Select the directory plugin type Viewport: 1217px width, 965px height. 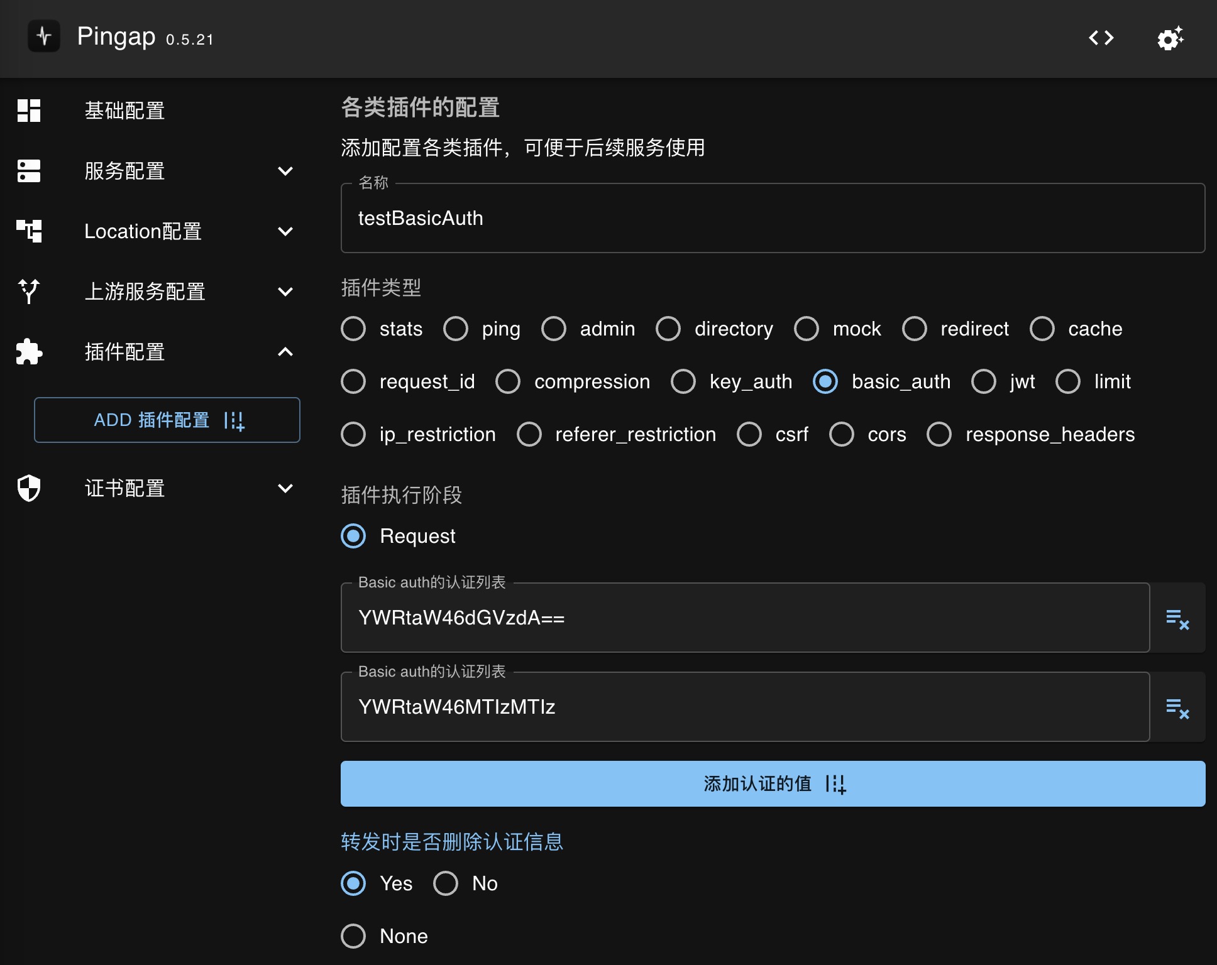668,329
